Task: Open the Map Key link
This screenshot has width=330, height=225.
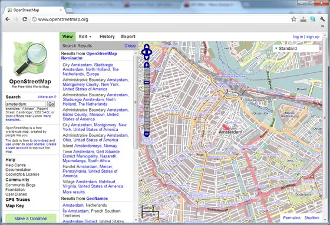Action: tap(15, 206)
